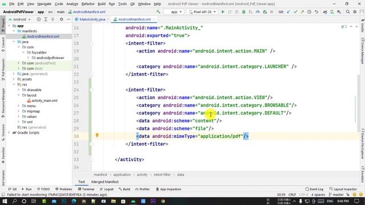Expand Gradle Scripts node

[x=9, y=133]
